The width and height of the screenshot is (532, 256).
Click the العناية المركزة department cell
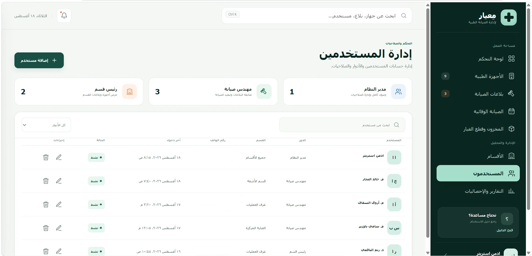(256, 228)
